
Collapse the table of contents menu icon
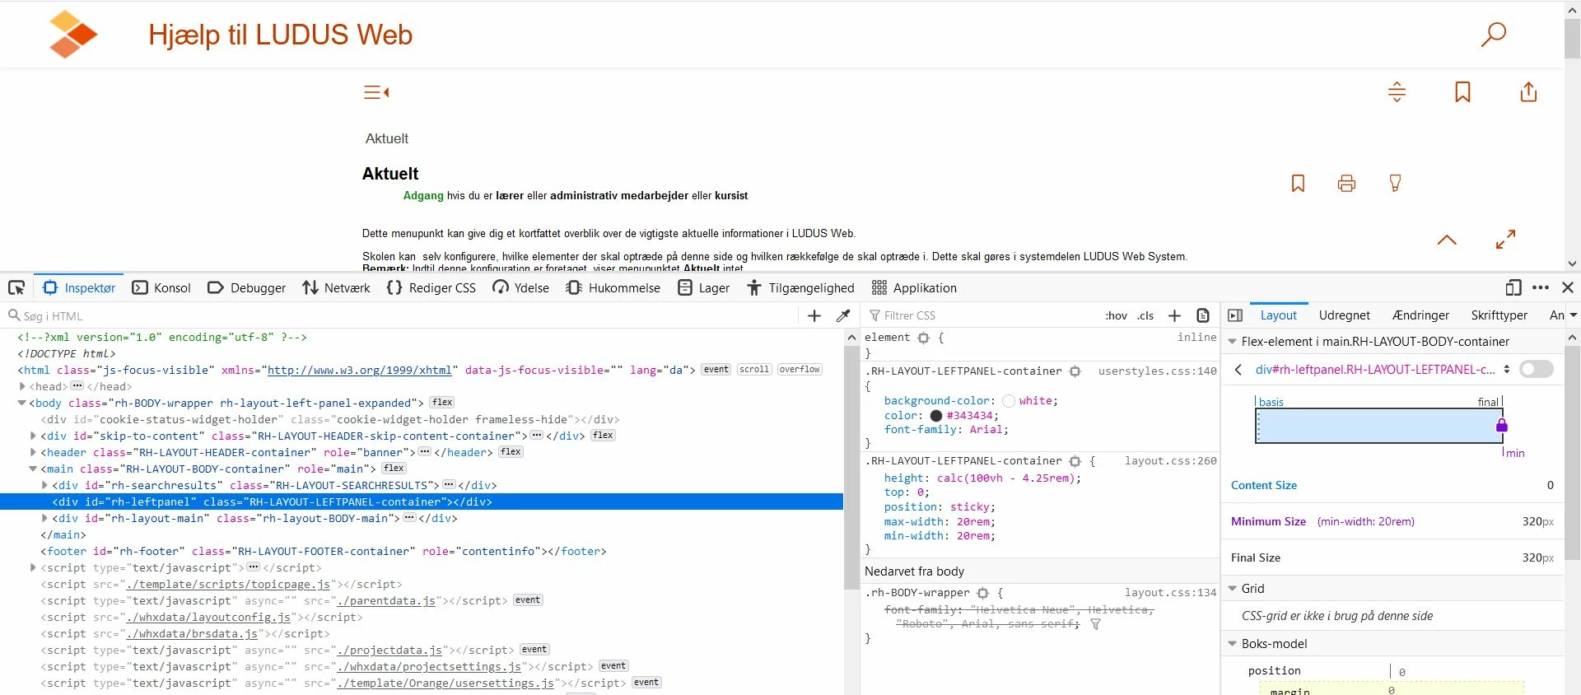376,92
